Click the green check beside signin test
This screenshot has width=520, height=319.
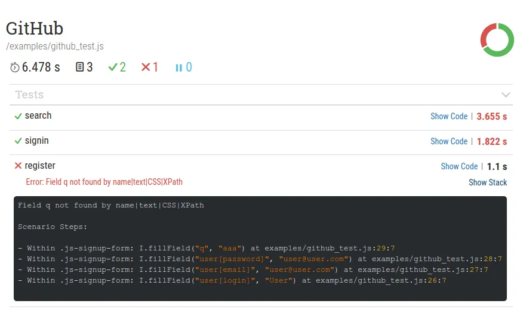click(18, 141)
